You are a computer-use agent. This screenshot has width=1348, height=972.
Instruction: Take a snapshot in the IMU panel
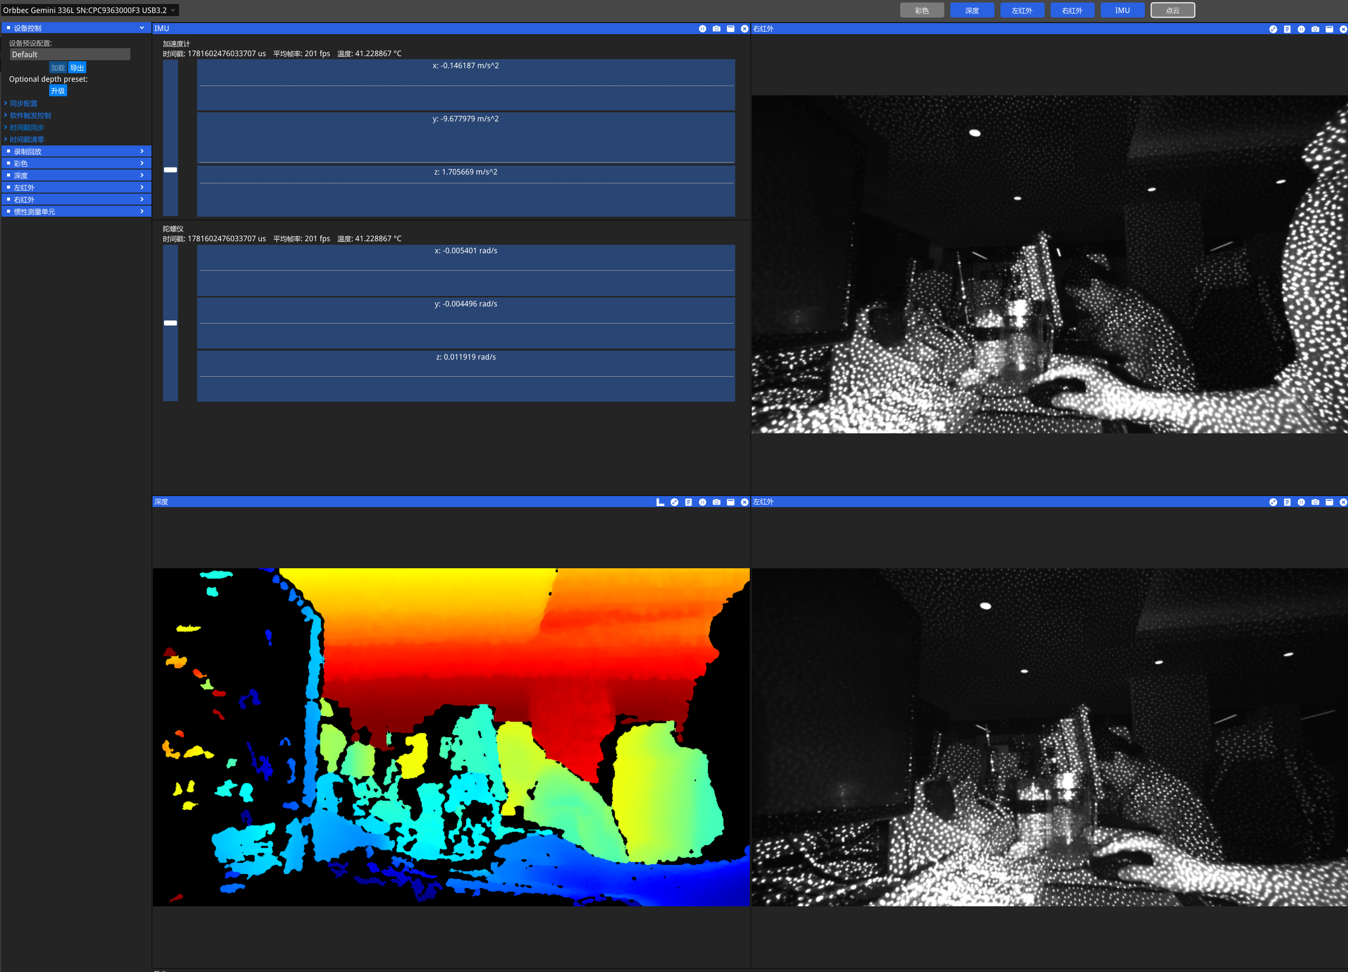(717, 29)
